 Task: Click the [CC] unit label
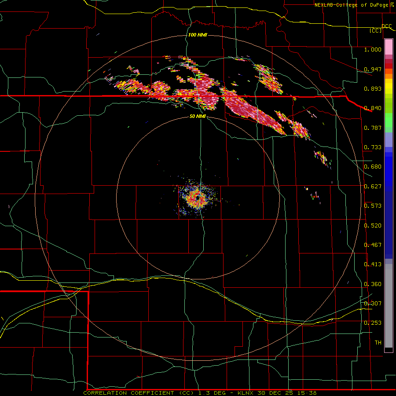376,30
